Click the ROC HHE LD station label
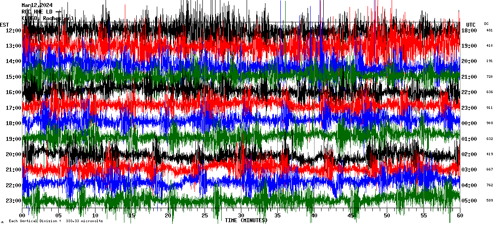495x227 pixels. pyautogui.click(x=37, y=12)
